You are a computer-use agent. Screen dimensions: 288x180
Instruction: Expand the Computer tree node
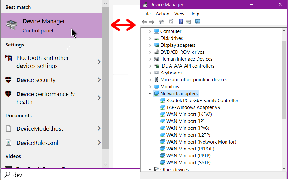150,31
